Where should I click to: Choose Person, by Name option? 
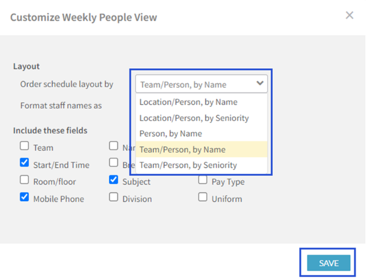pyautogui.click(x=202, y=133)
